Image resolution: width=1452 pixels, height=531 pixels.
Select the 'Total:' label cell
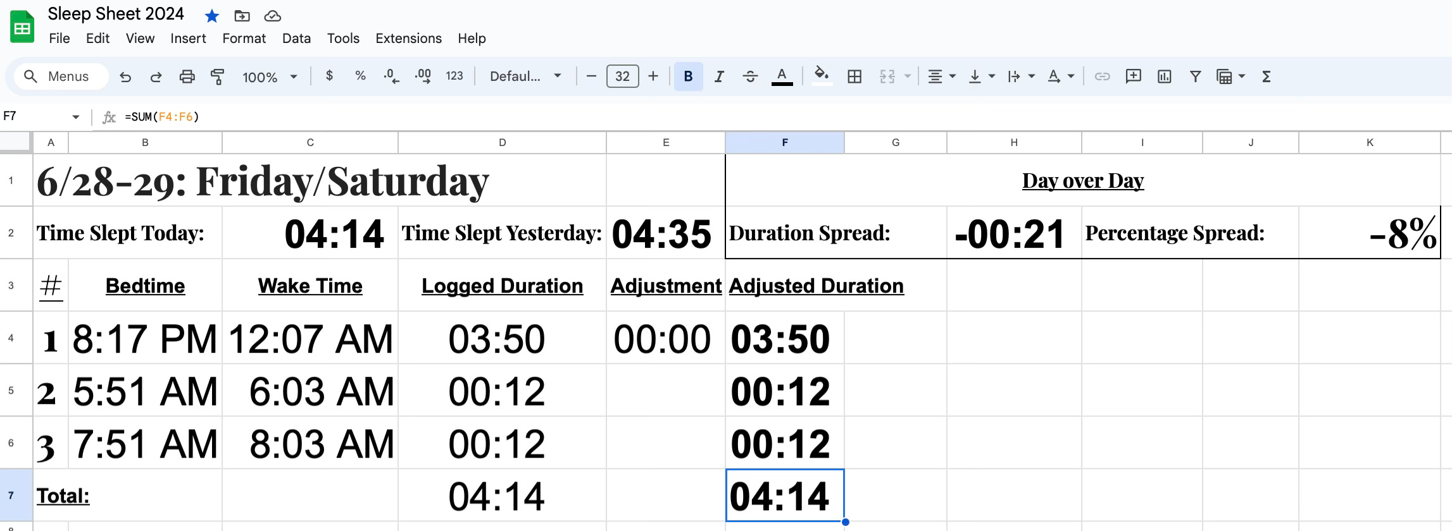(x=127, y=496)
